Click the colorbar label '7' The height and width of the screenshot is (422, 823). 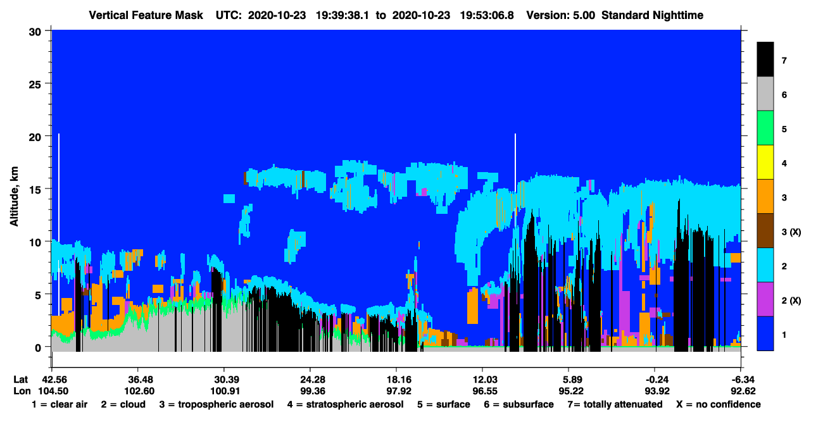784,61
